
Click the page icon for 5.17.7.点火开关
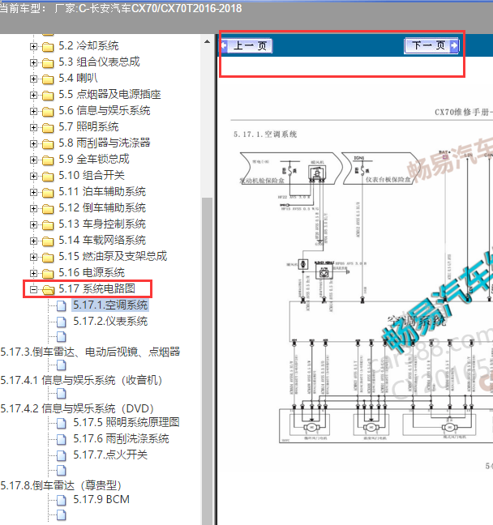pyautogui.click(x=62, y=455)
